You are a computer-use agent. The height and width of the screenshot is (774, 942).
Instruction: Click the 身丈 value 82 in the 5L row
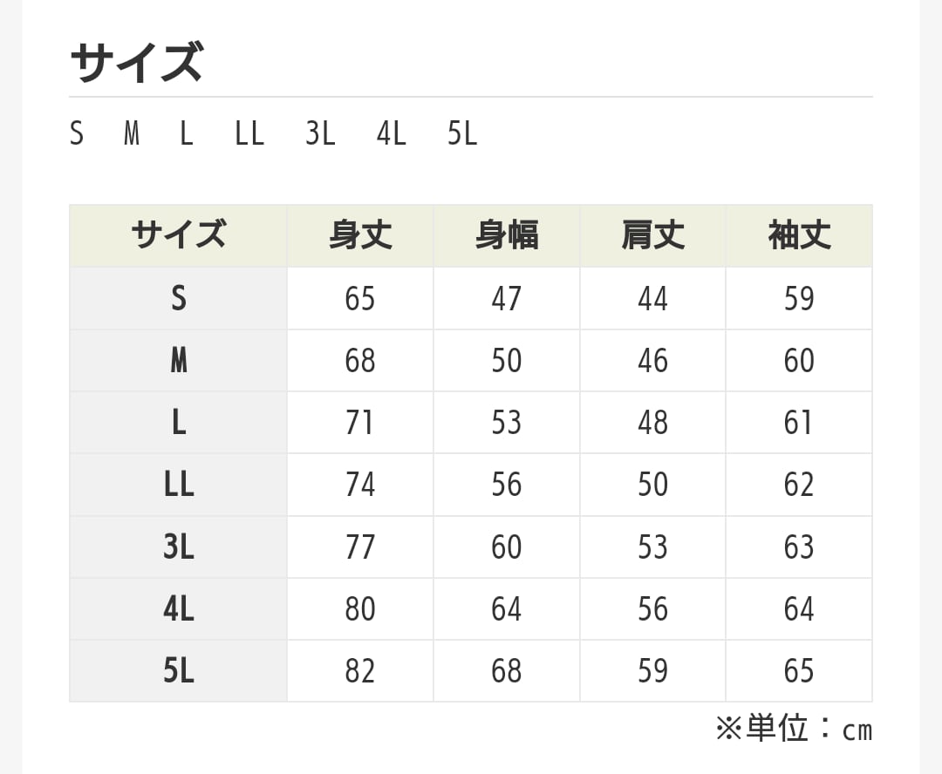[x=360, y=670]
